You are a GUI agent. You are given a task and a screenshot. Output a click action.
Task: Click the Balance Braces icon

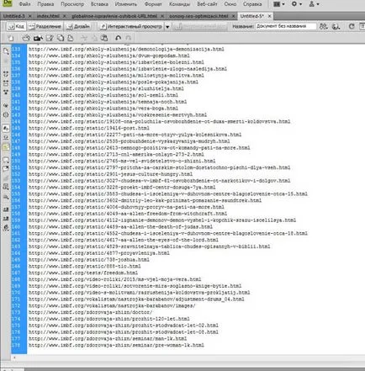click(x=6, y=114)
